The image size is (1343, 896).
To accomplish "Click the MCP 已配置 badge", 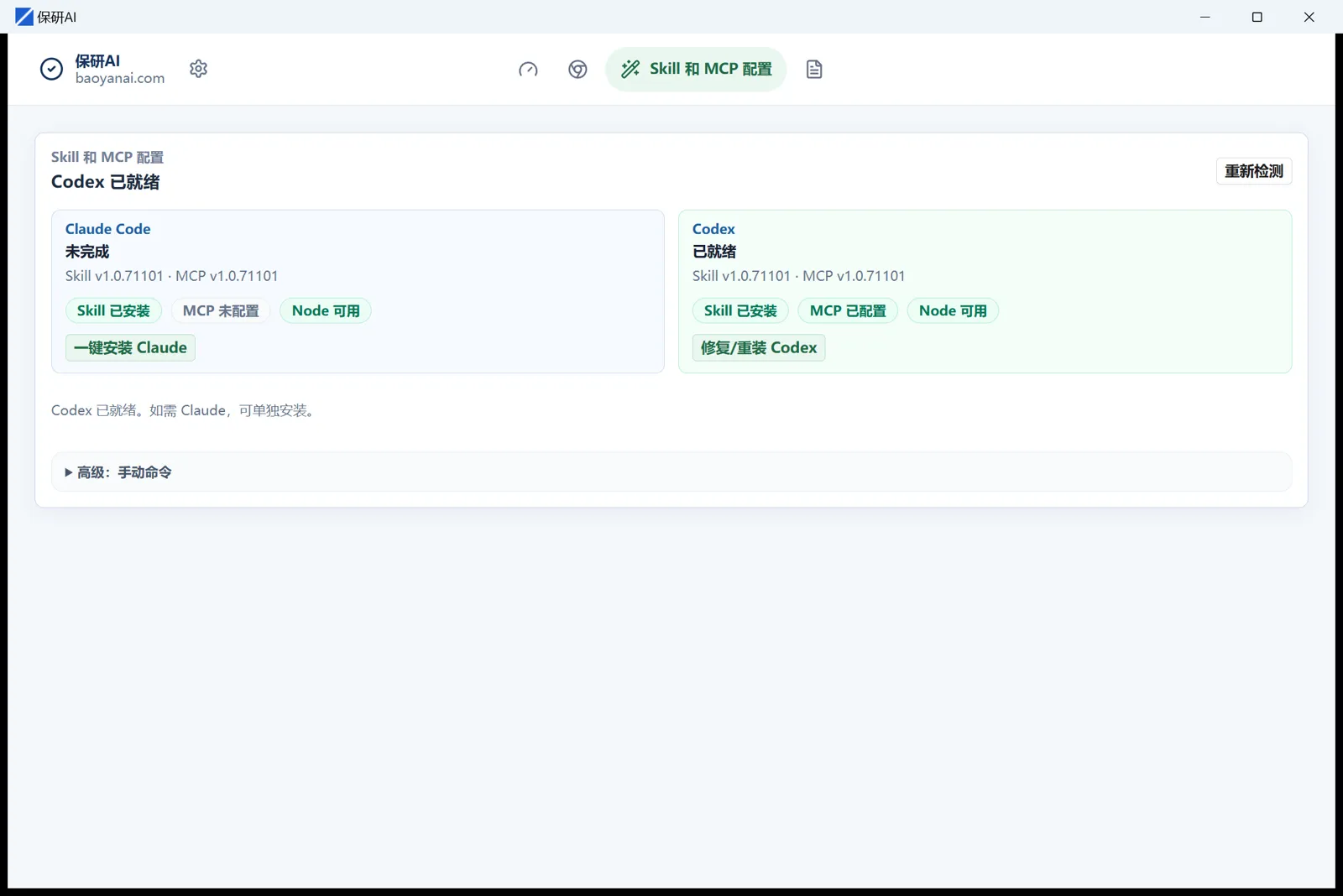I will click(848, 310).
